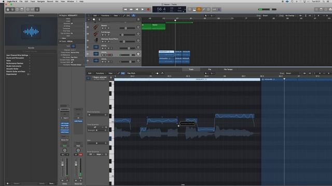The height and width of the screenshot is (186, 332).
Task: Adjust the Full Strings track volume slider
Action: click(x=127, y=35)
